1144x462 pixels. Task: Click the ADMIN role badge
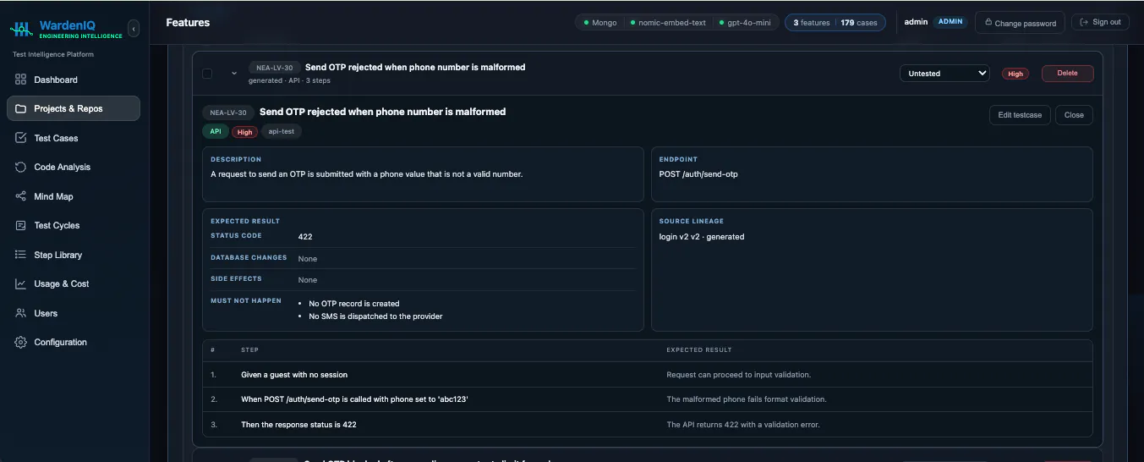pyautogui.click(x=950, y=22)
